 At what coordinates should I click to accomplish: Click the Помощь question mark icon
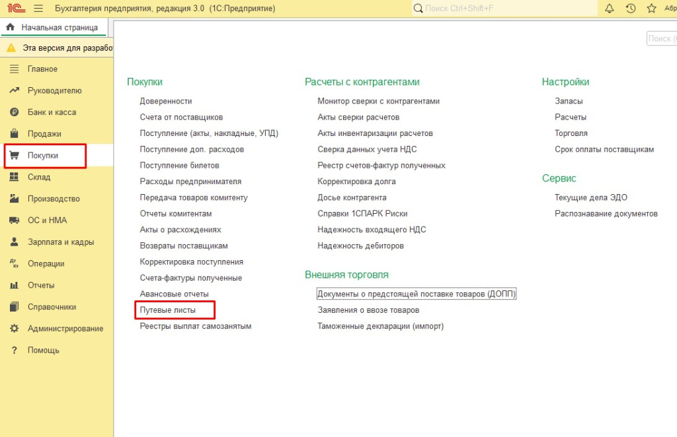pyautogui.click(x=15, y=350)
